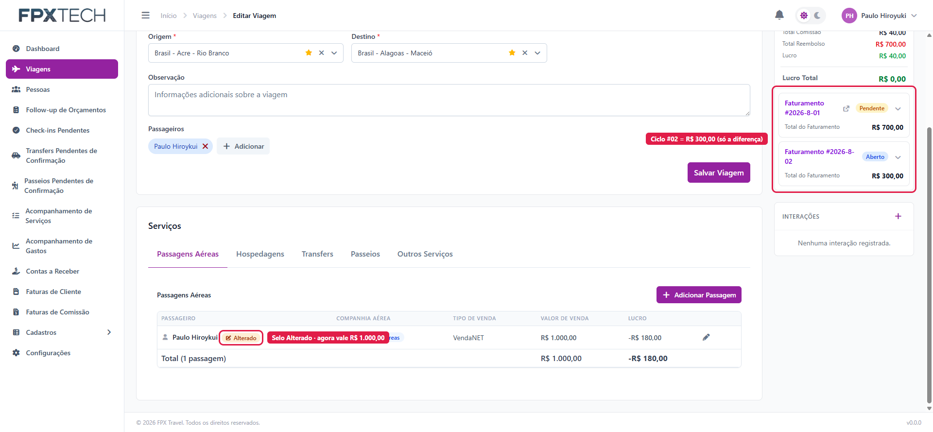Screen dimensions: 933x432
Task: Open Faturamento #2026-8-01 external link icon
Action: tap(846, 108)
